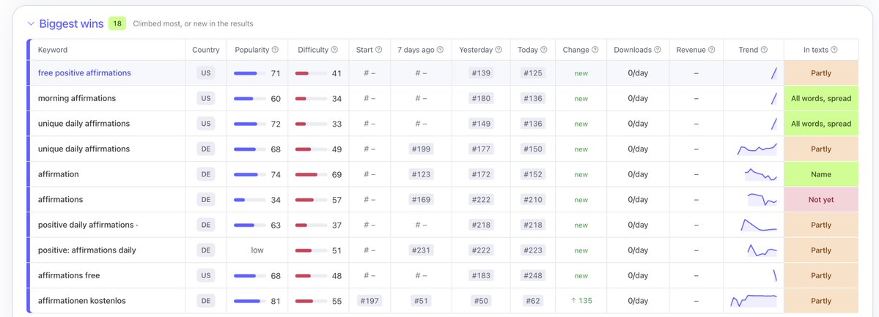
Task: Click the Downloads column header label
Action: click(x=633, y=50)
